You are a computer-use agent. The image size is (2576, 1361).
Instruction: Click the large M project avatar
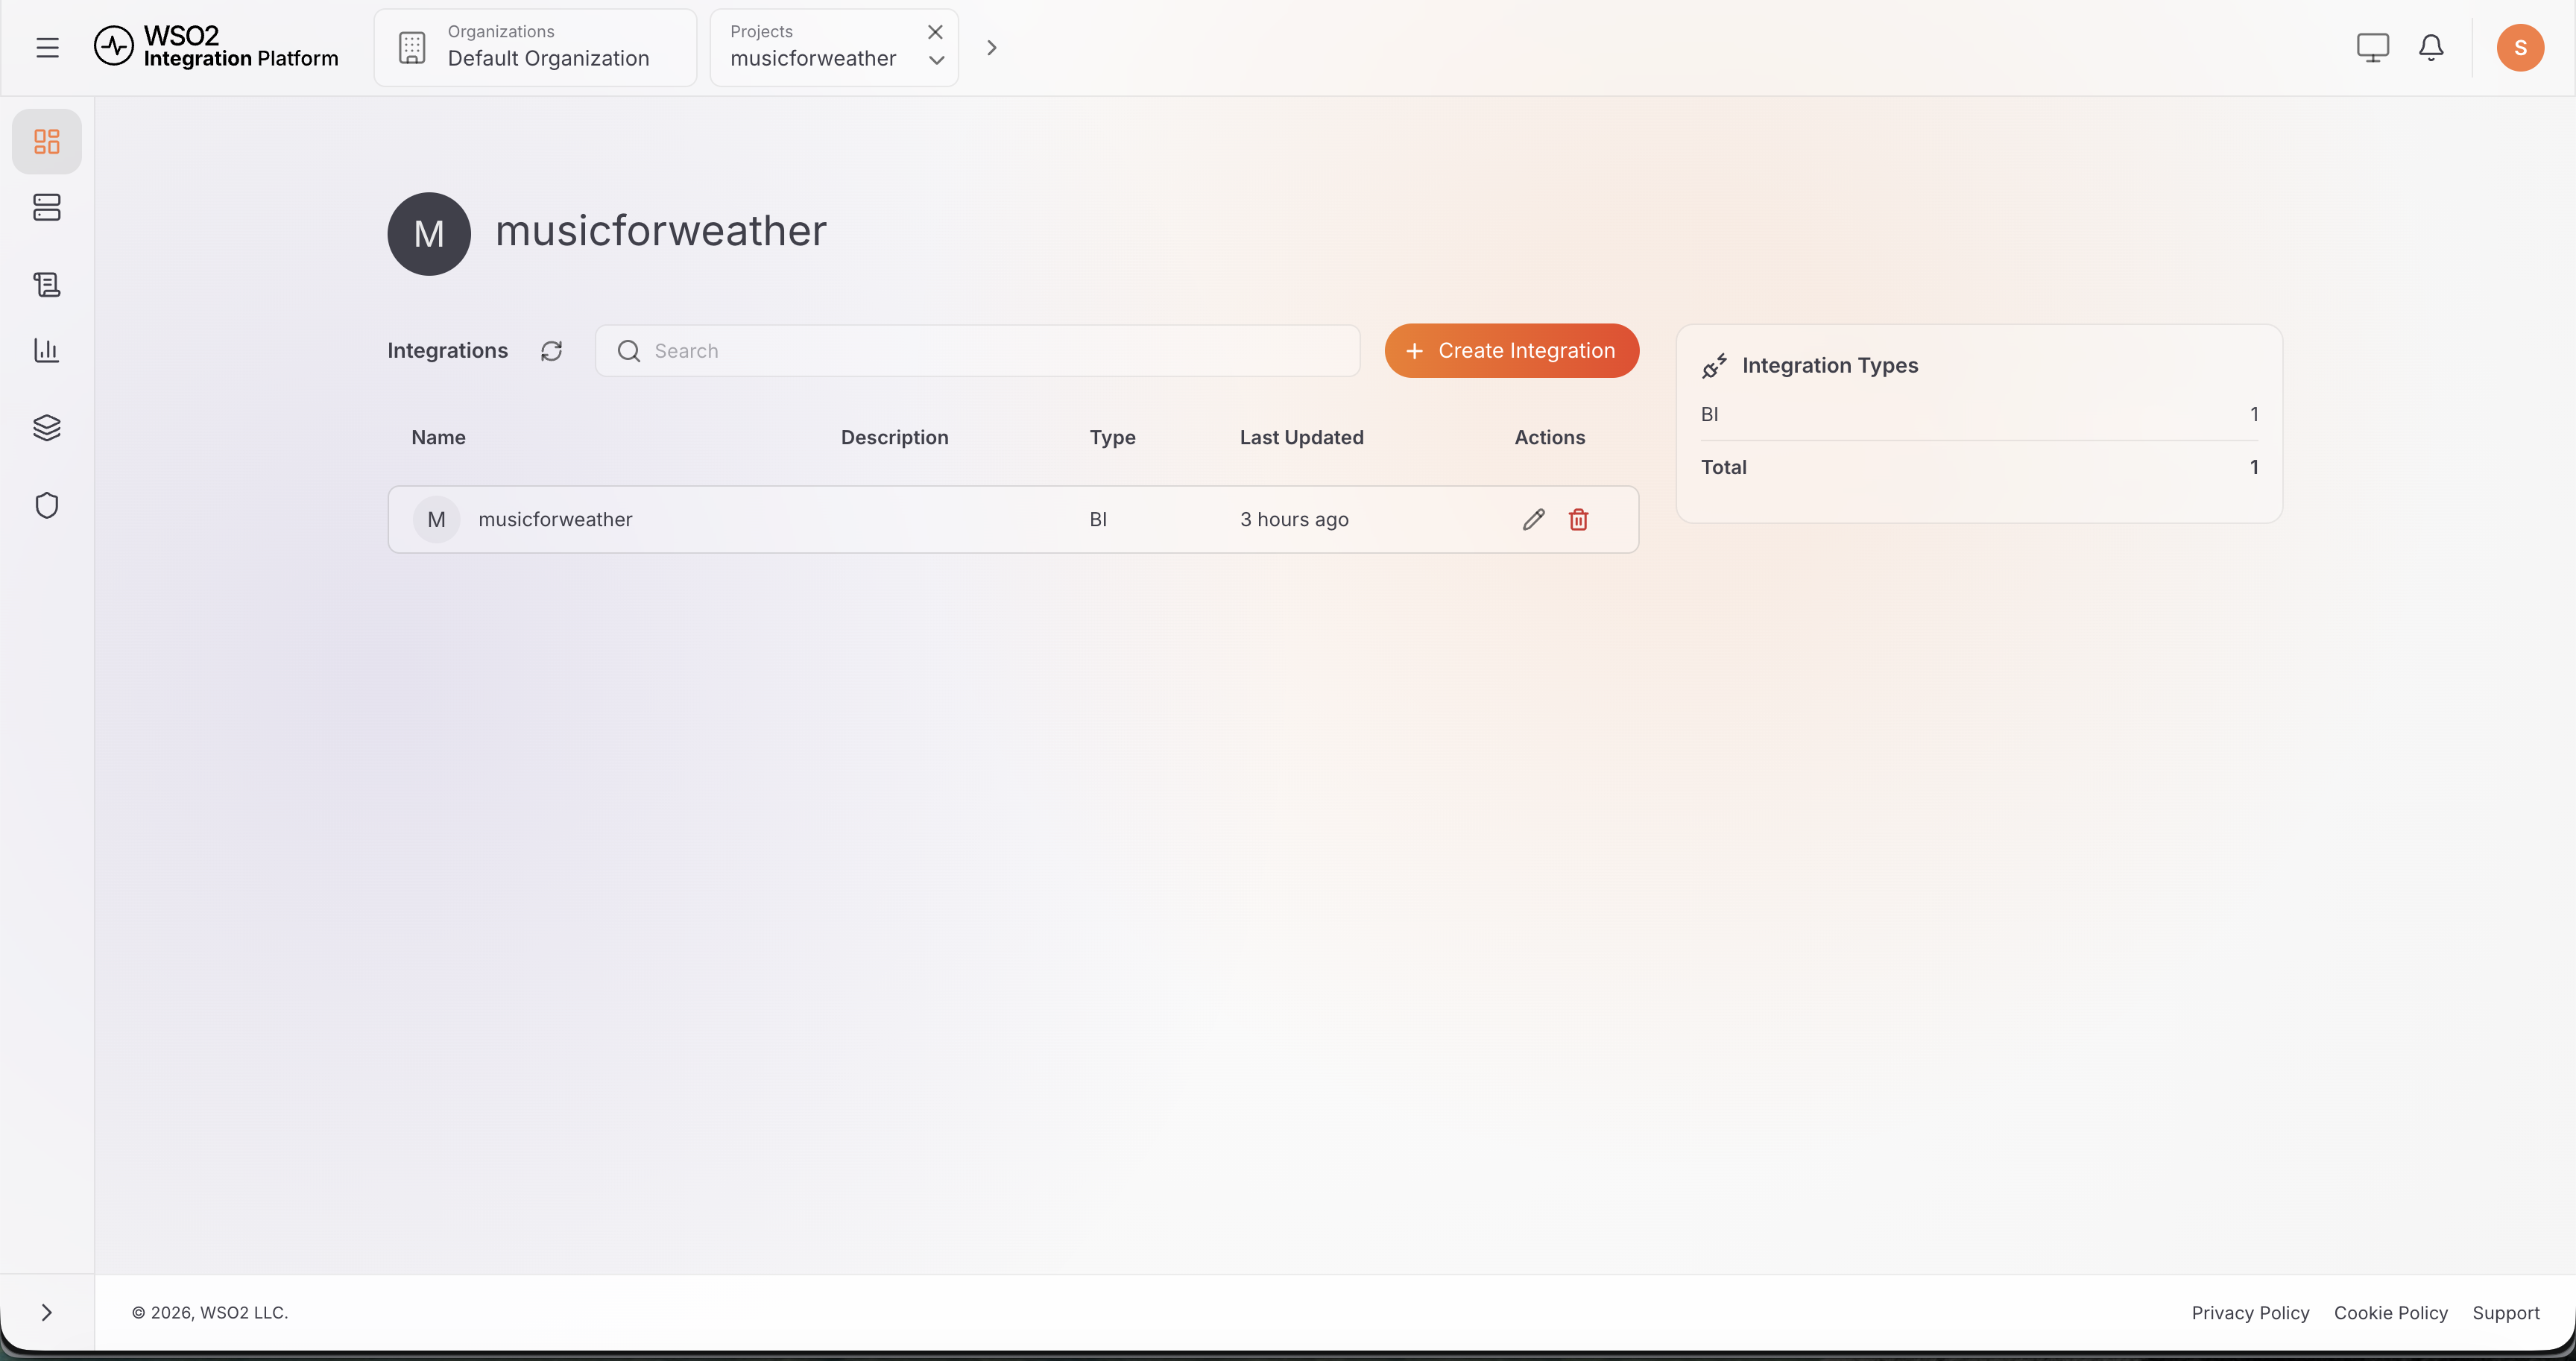pos(429,233)
